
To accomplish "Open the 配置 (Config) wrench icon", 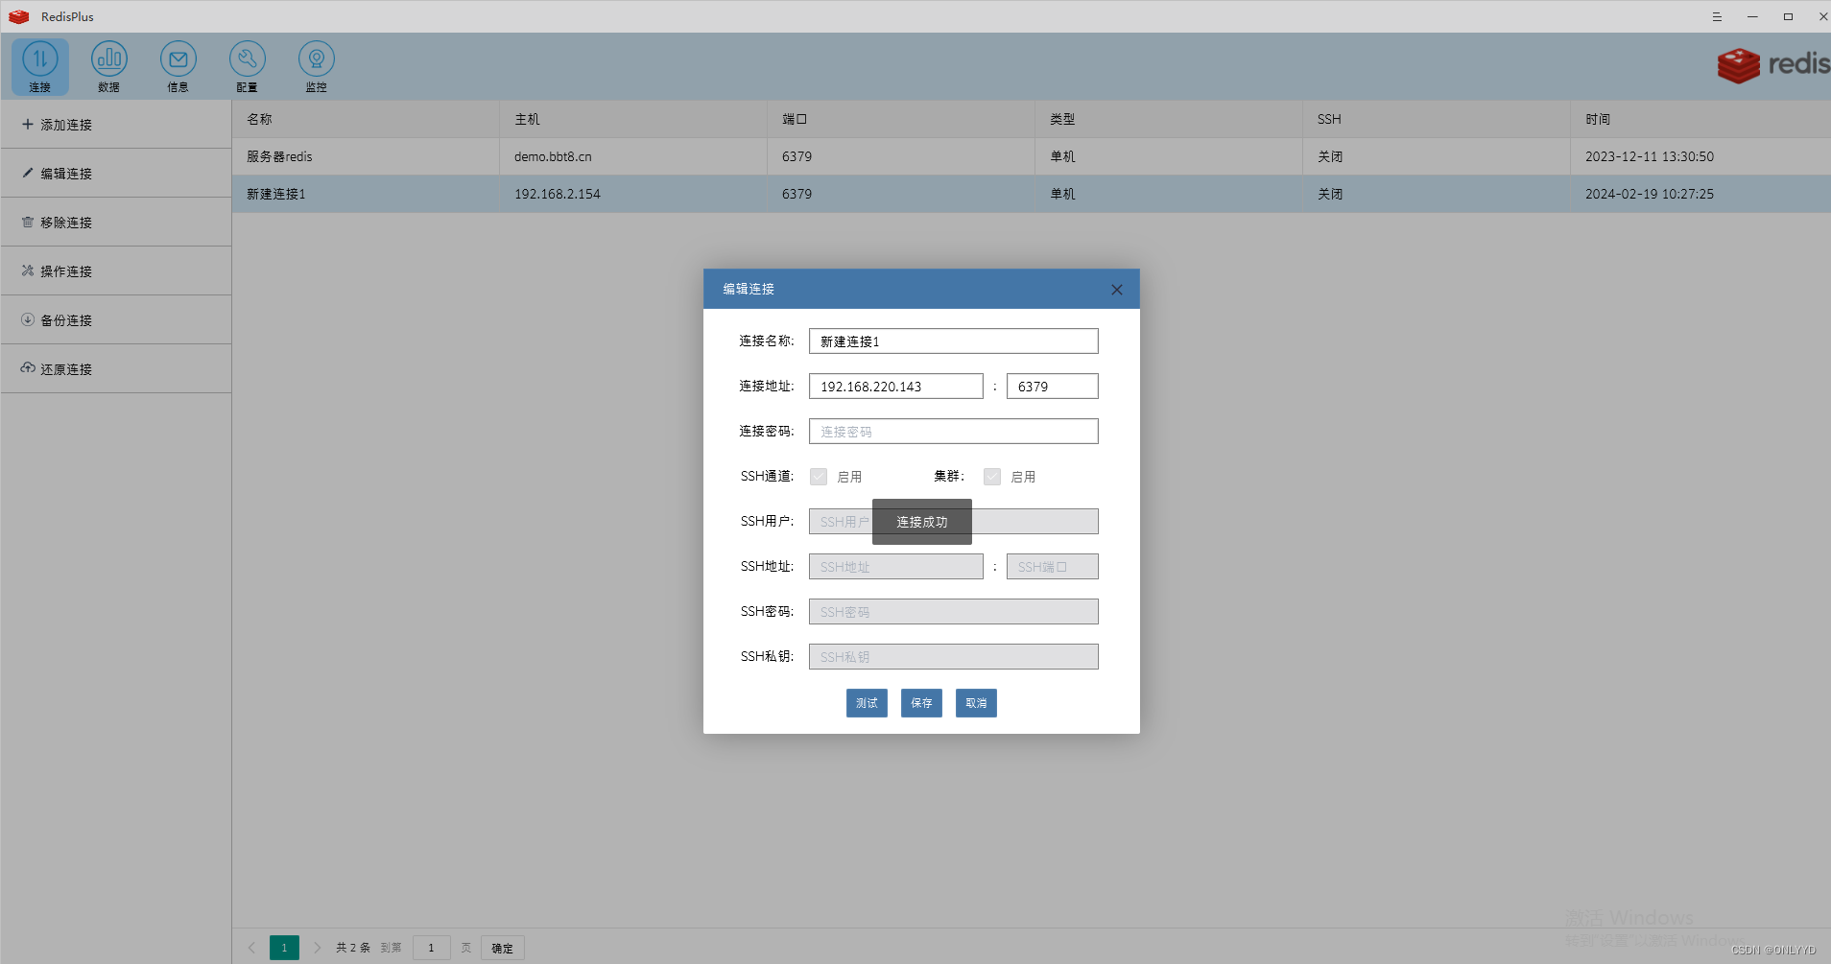I will pyautogui.click(x=248, y=66).
